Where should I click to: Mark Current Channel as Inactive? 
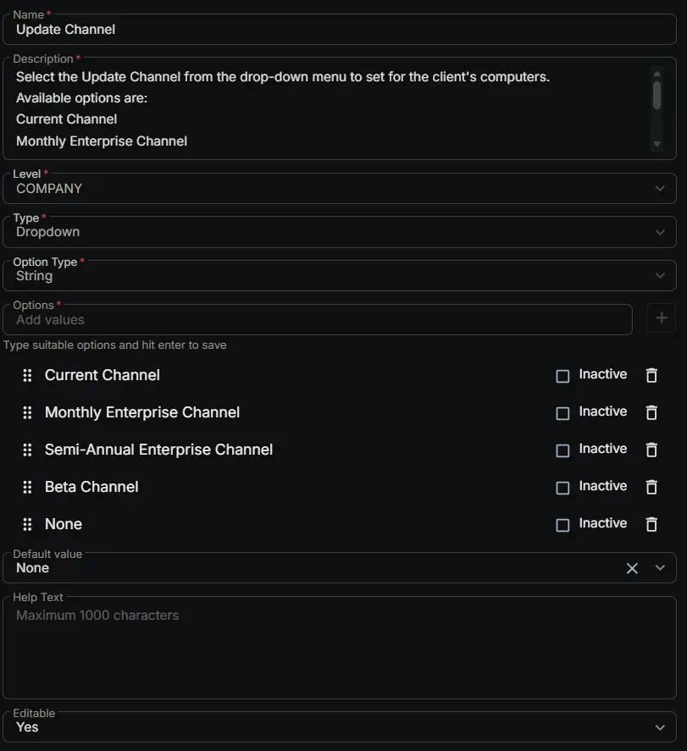[x=562, y=376]
